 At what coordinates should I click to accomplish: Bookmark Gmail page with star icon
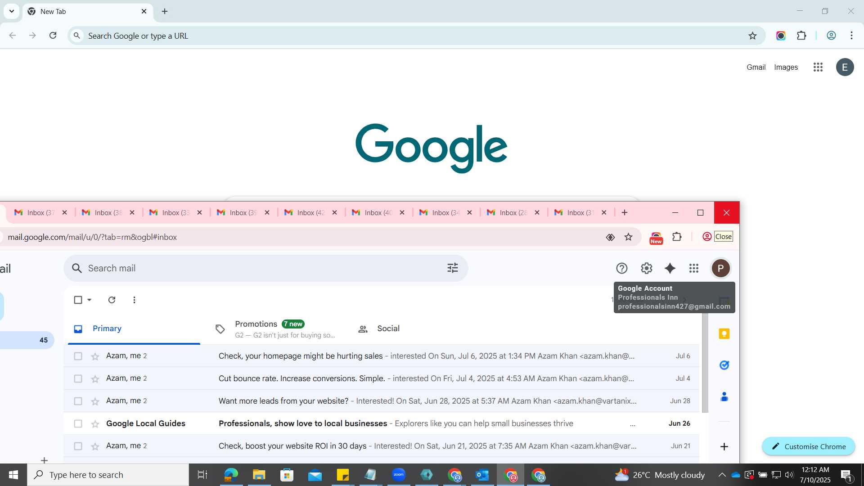tap(628, 237)
